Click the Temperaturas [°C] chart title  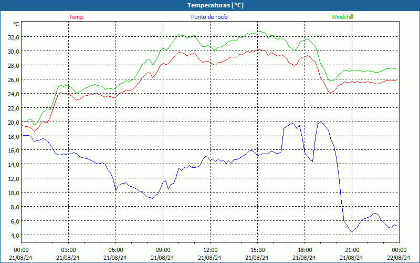215,5
